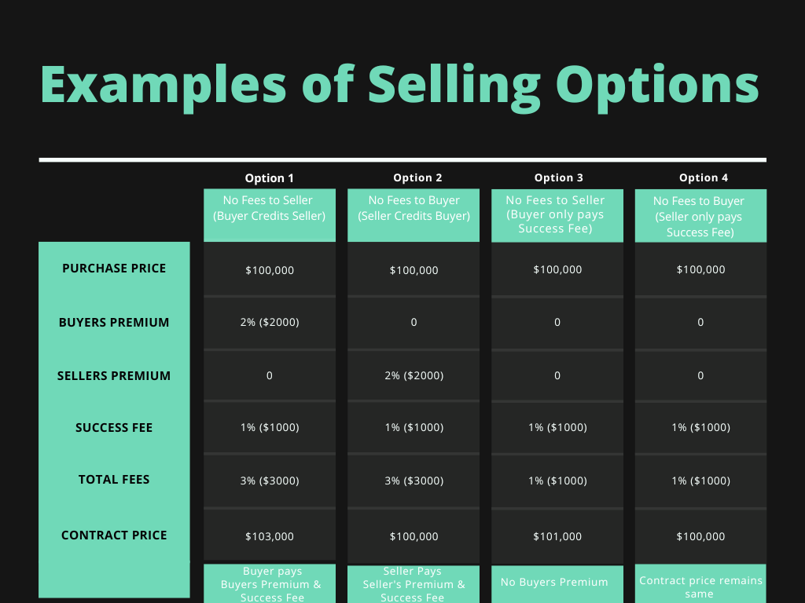This screenshot has height=603, width=805.
Task: Click the "Buyer only pays Success Fee" box
Action: (557, 214)
